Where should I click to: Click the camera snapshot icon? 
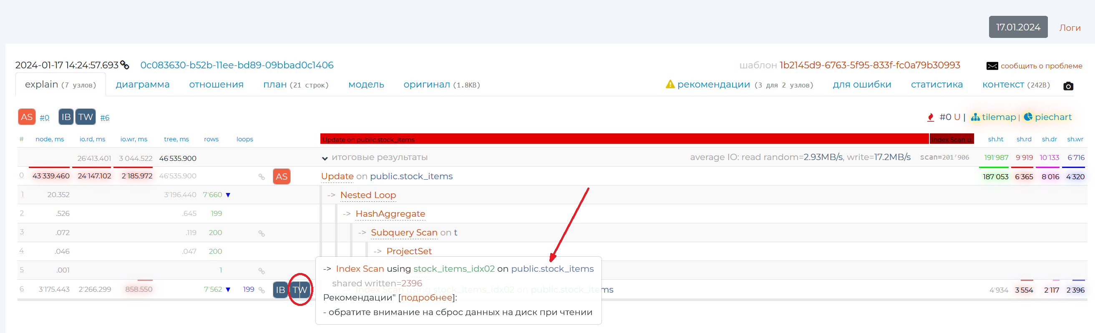1068,86
